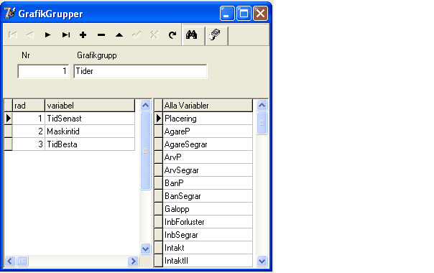Click the variabel column header
The height and width of the screenshot is (273, 434).
tap(90, 106)
